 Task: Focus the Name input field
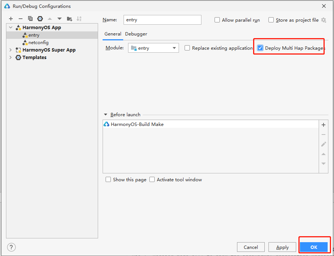(162, 20)
